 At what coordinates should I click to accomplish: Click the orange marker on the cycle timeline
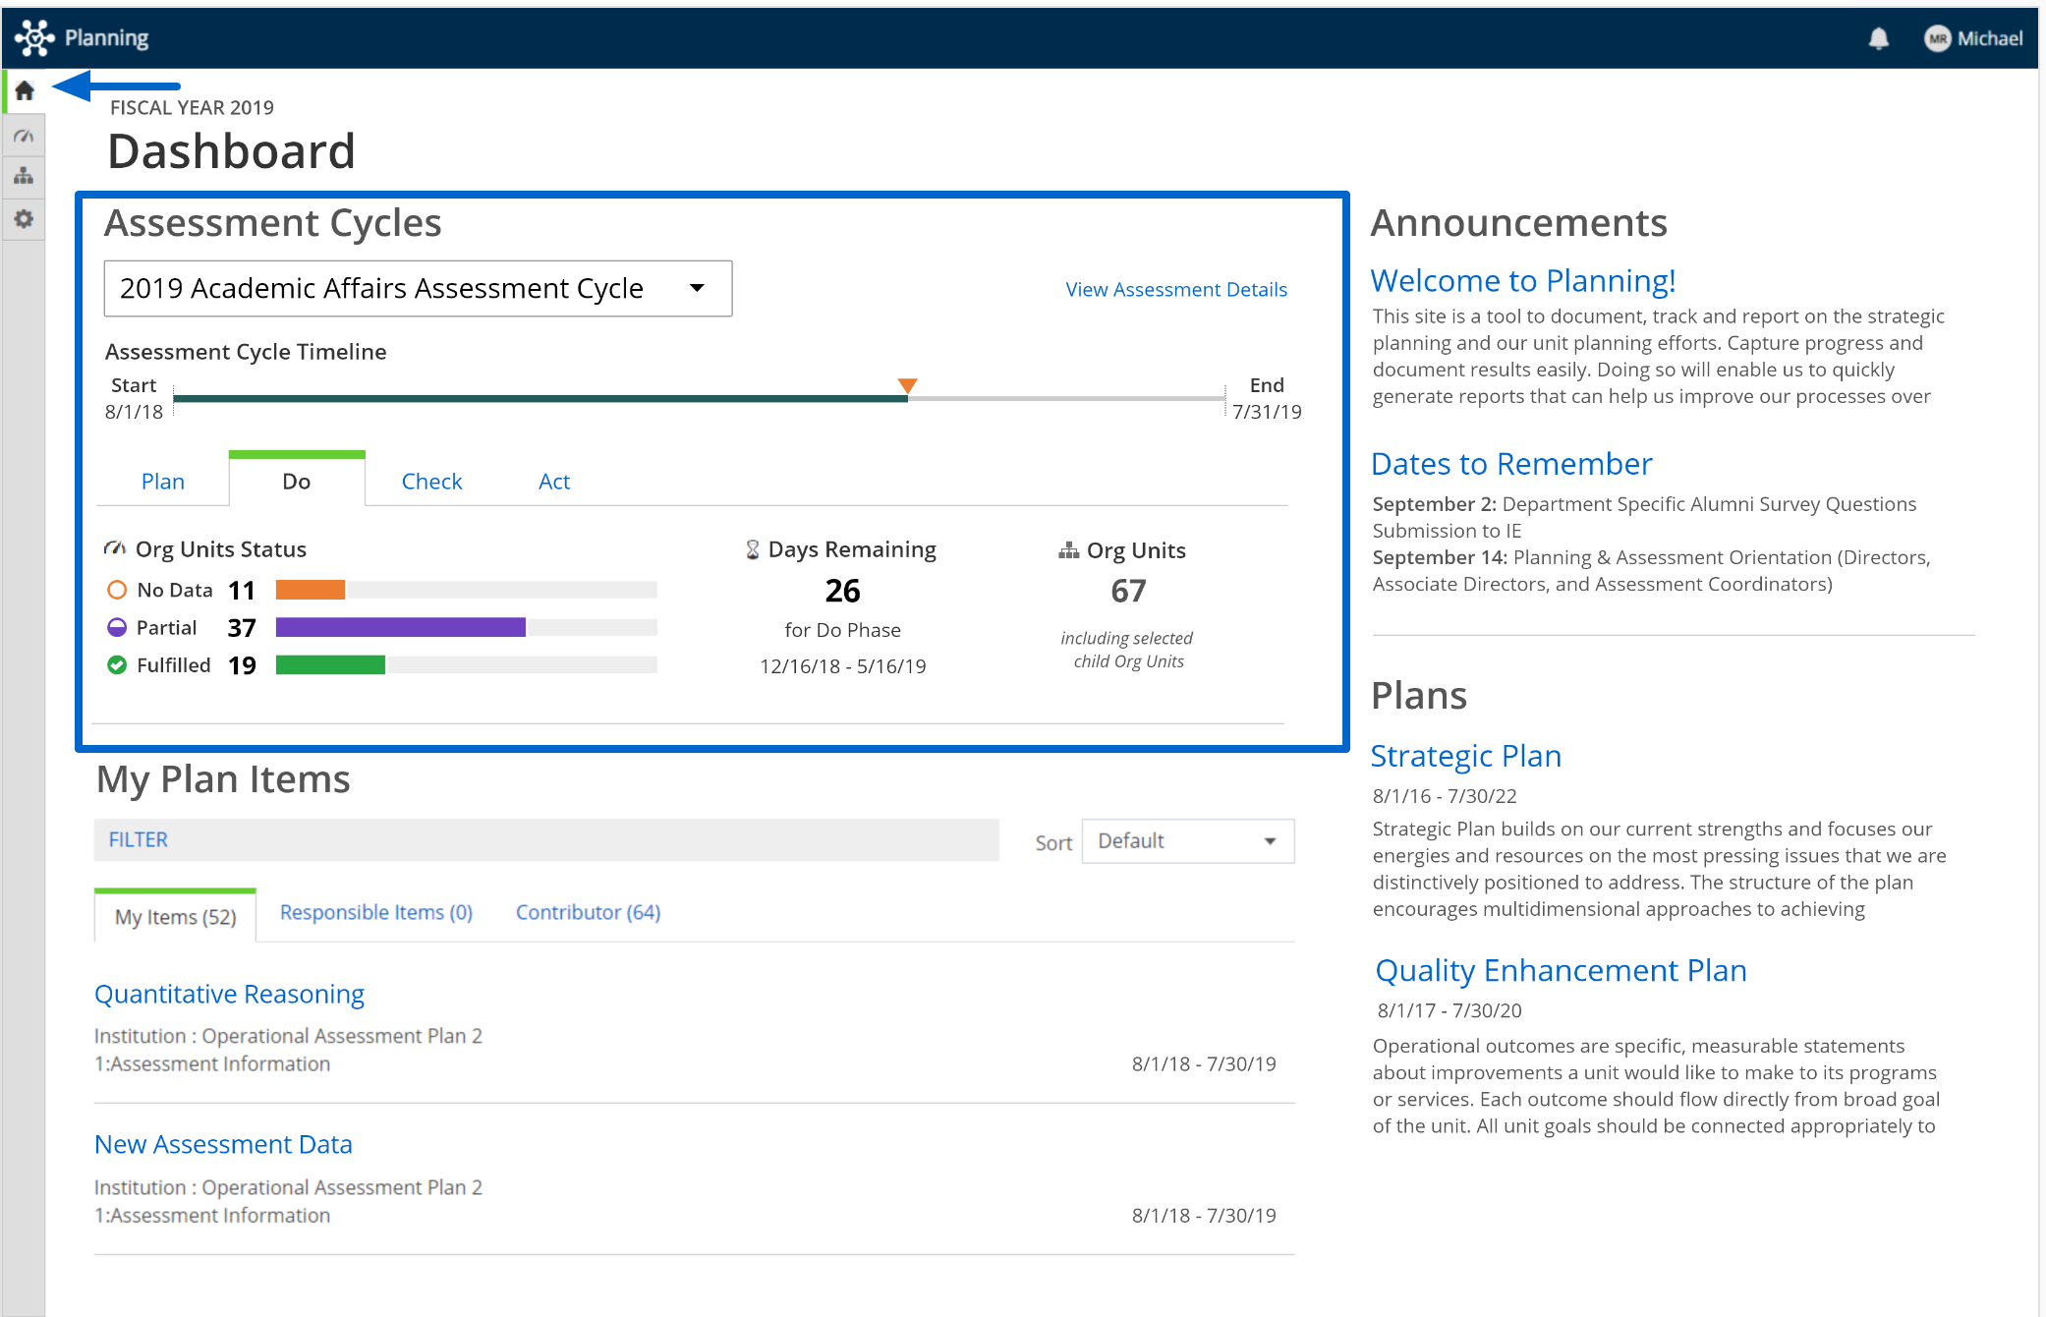pos(907,386)
